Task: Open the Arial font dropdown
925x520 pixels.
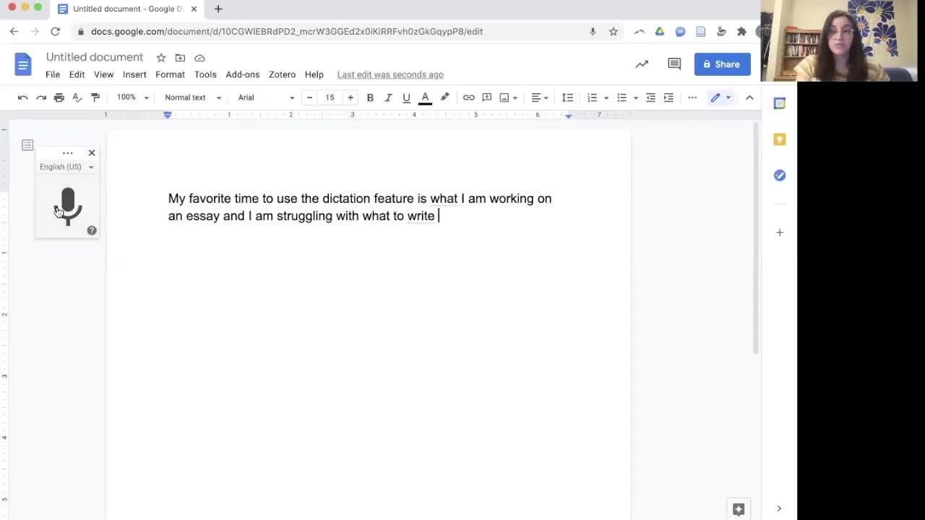Action: point(266,97)
